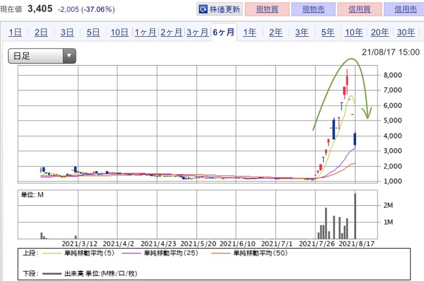Switch to the 5年 period tab
The width and height of the screenshot is (424, 281).
[x=328, y=32]
